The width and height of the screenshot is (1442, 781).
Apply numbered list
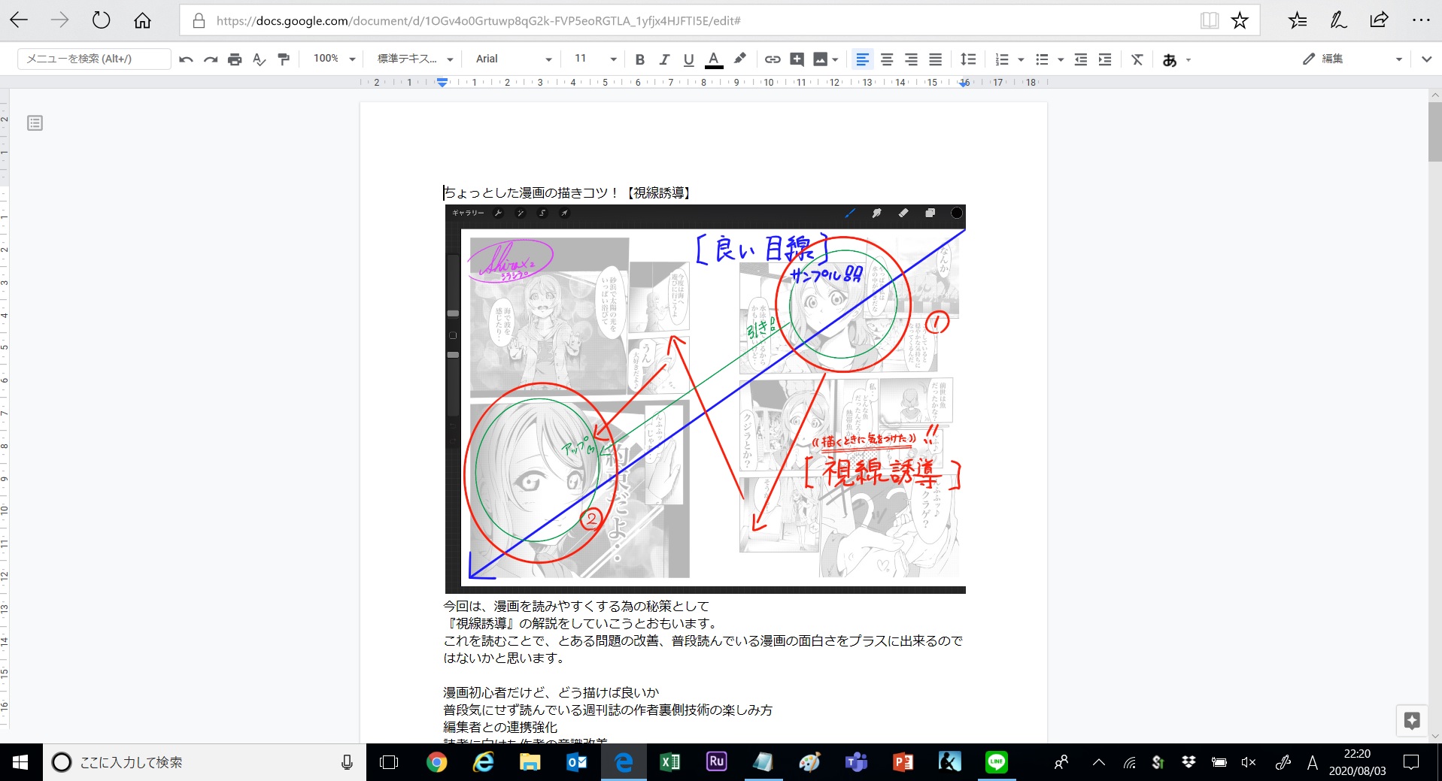coord(1002,59)
